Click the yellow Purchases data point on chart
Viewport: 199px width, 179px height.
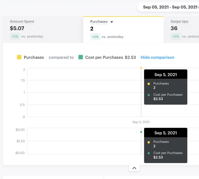tap(141, 68)
